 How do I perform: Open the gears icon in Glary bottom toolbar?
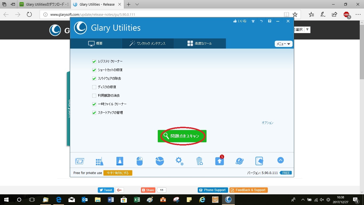tap(179, 161)
